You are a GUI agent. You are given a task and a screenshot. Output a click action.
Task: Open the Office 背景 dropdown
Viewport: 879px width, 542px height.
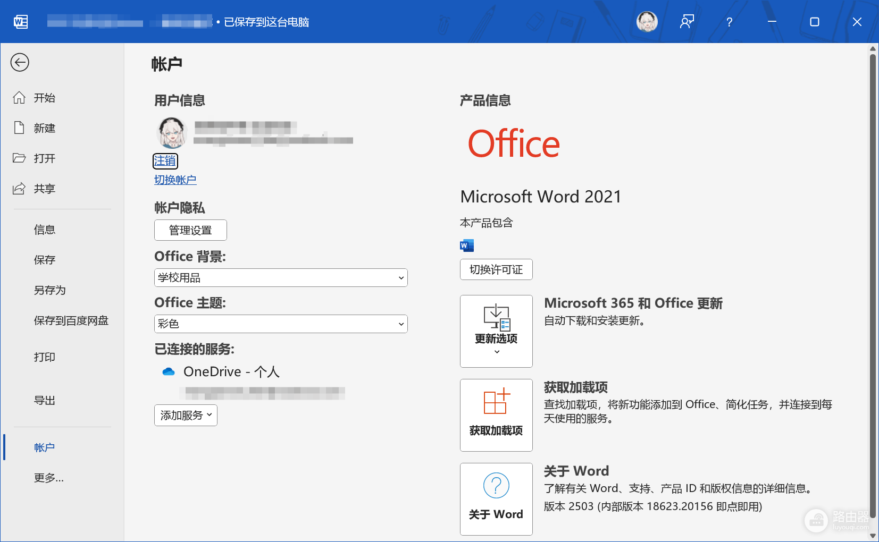click(x=281, y=278)
